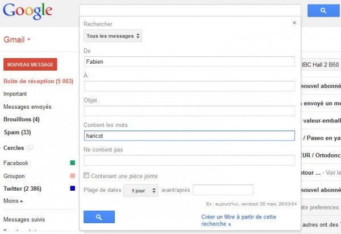Image resolution: width=341 pixels, height=234 pixels.
Task: Click the magnifier button at bottom of search panel
Action: (99, 217)
